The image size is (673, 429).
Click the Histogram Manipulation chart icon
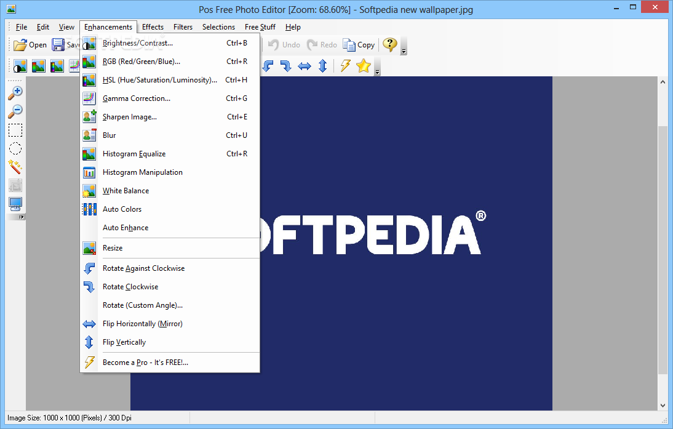(x=89, y=172)
